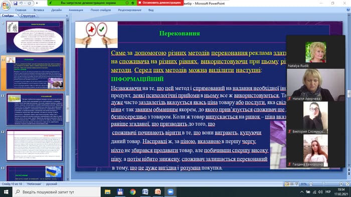Switch to Slide Sorter view icon
The height and width of the screenshot is (197, 351).
[292, 184]
